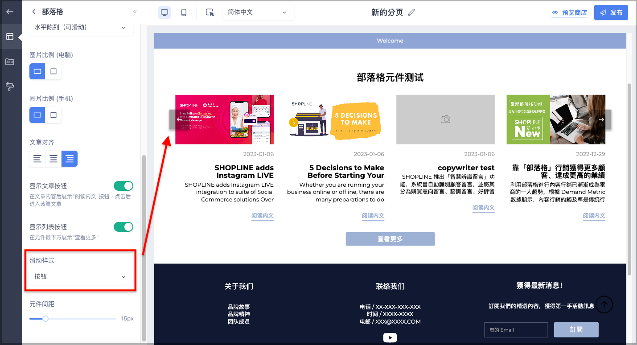Screen dimensions: 637x345
Task: Click 阅读内文 under copywriter test
Action: coord(484,208)
